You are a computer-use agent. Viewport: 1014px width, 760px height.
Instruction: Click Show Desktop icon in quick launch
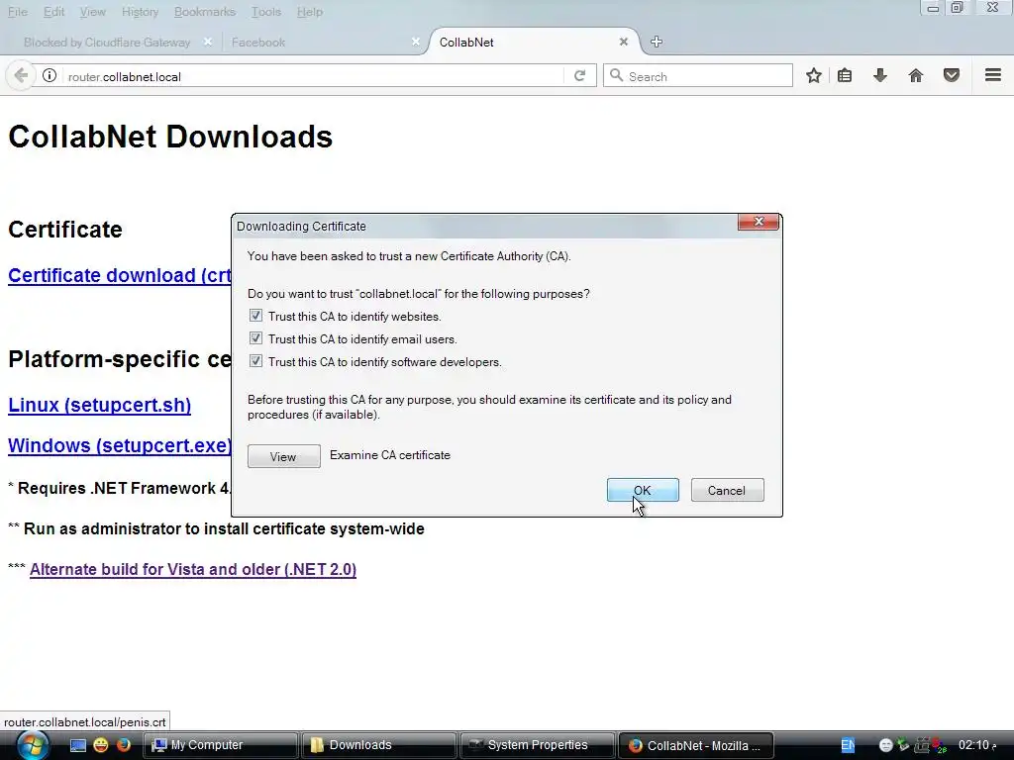coord(78,745)
